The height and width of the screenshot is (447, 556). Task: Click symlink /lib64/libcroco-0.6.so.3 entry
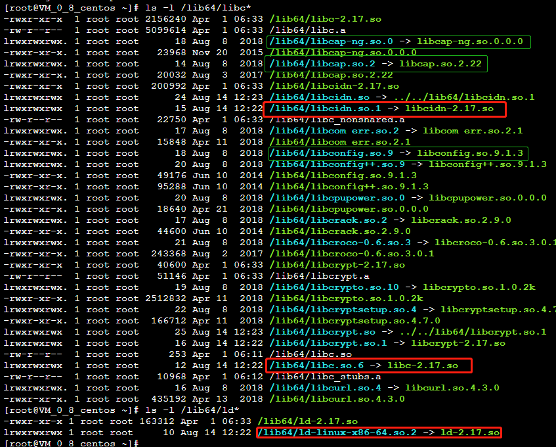[413, 243]
